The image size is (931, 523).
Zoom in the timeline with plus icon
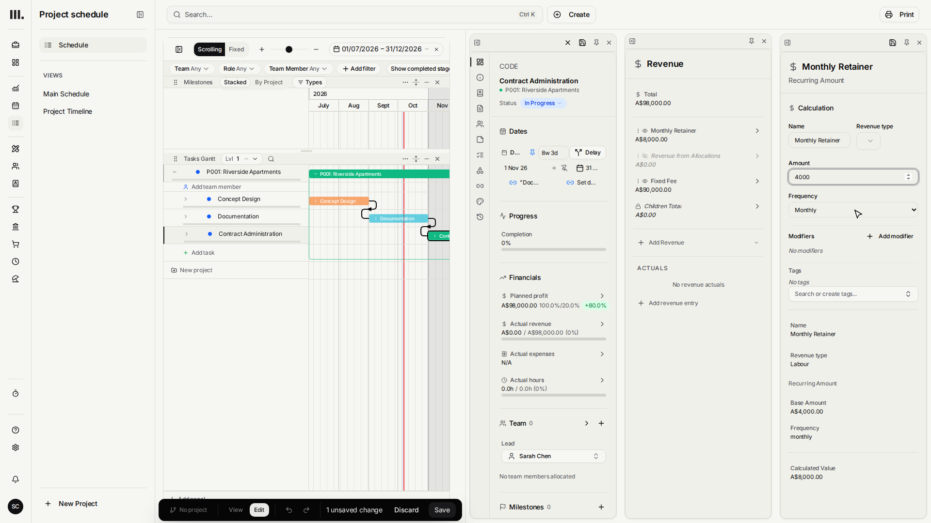pyautogui.click(x=262, y=49)
